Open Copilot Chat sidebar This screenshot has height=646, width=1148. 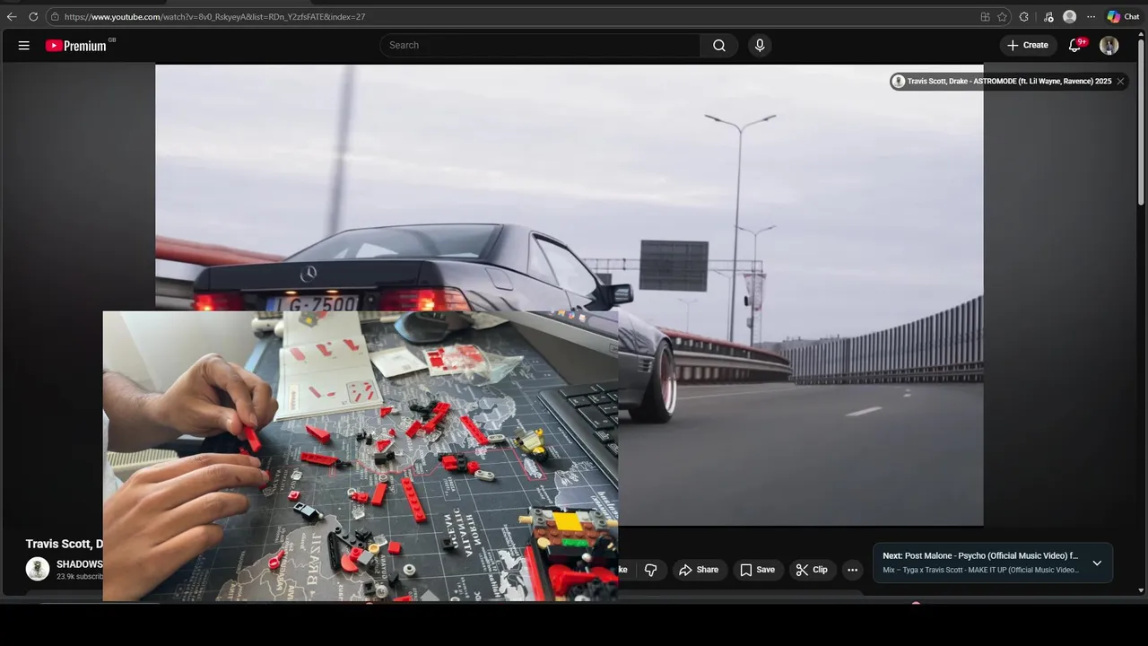[1123, 16]
